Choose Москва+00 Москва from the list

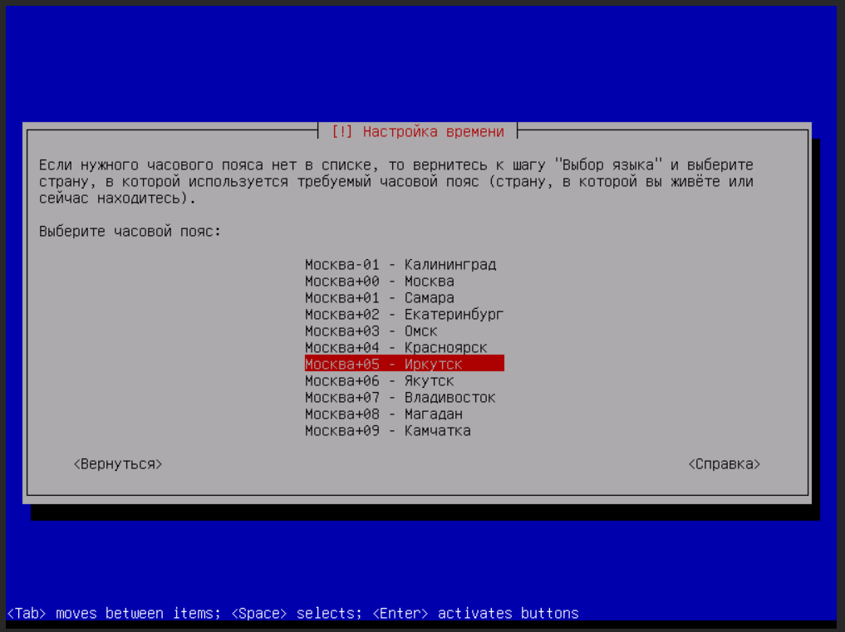(379, 282)
